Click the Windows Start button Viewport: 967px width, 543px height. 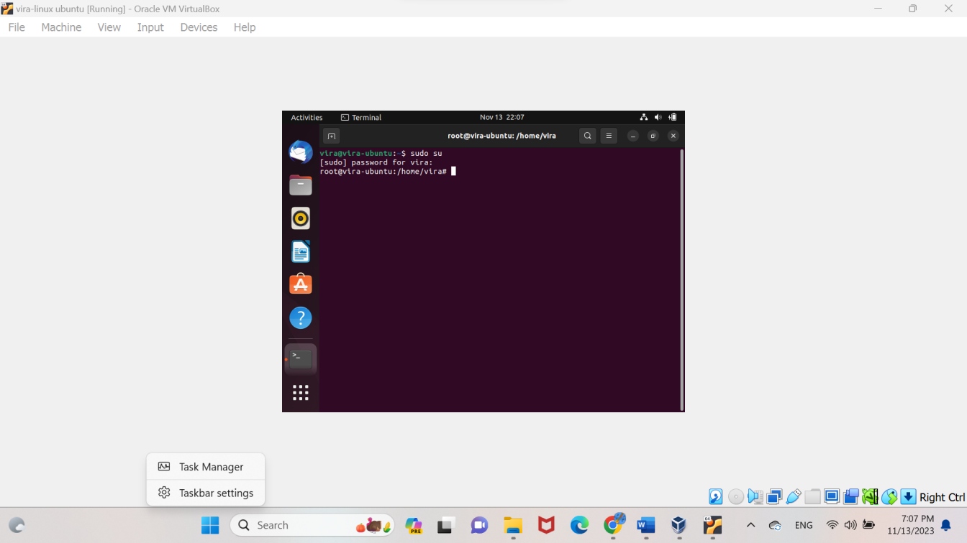(210, 526)
